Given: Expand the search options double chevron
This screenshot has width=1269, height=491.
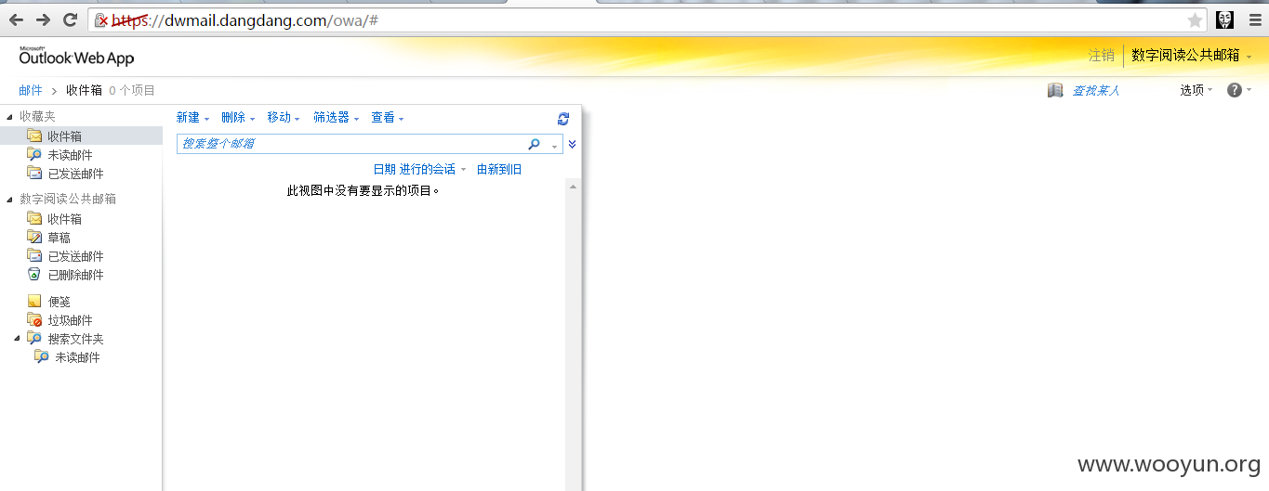Looking at the screenshot, I should [573, 144].
